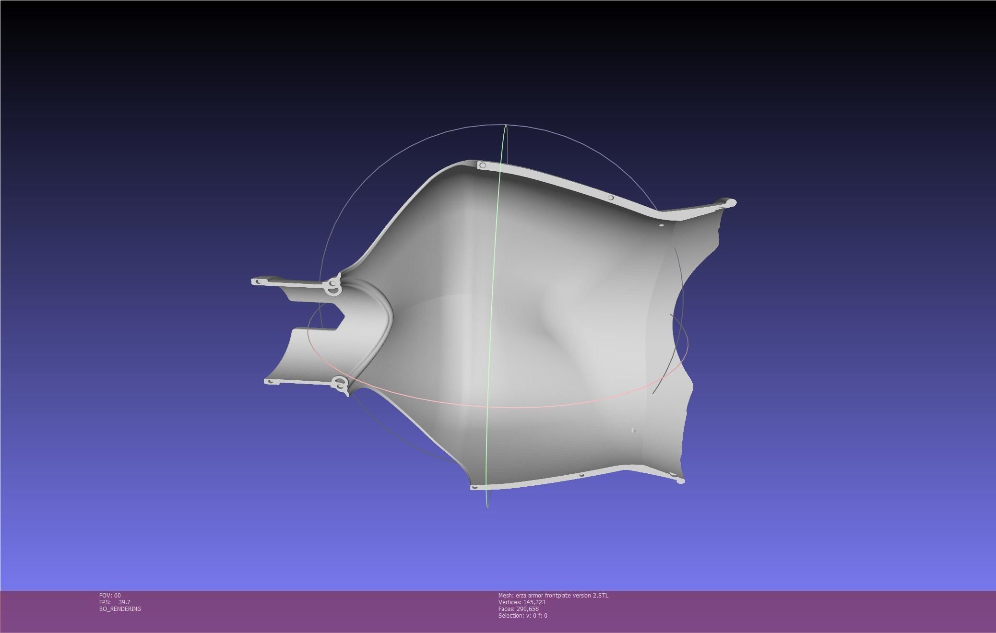Click the lower hinge ring on the armor
Viewport: 996px width, 633px height.
coord(340,383)
